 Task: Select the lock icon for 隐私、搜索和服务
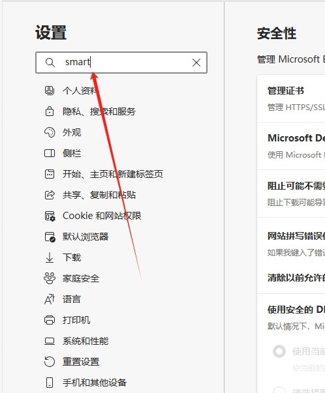50,111
